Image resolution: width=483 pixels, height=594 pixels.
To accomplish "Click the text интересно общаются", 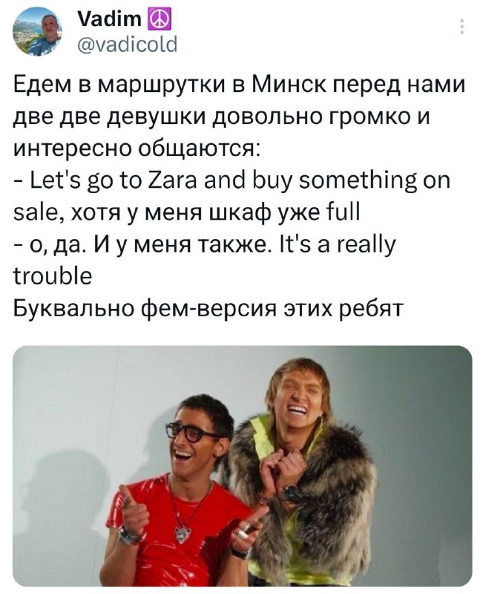I will [137, 149].
